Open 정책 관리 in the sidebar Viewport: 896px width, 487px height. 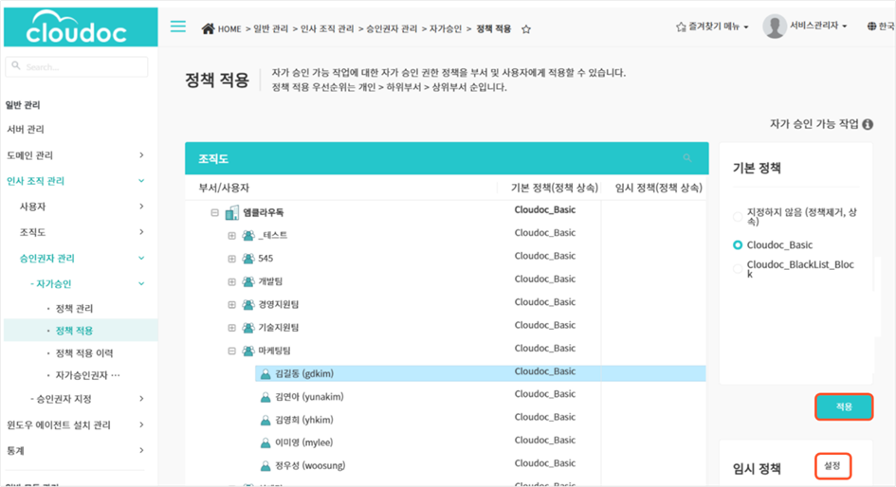(74, 309)
